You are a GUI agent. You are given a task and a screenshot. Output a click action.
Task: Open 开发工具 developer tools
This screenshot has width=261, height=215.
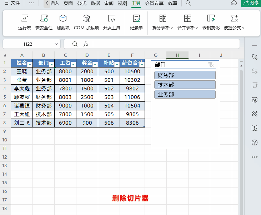[111, 22]
